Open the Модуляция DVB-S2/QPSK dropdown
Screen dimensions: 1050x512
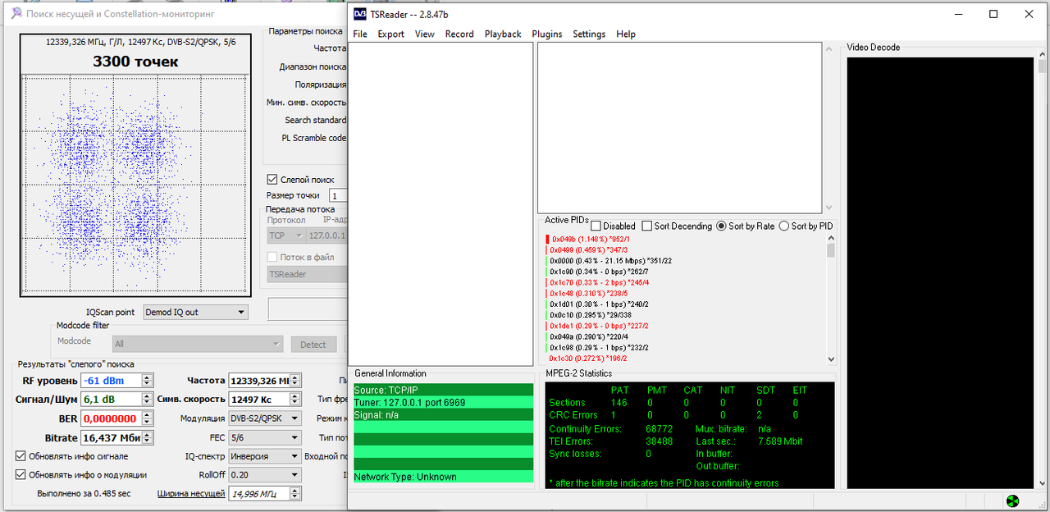[265, 418]
